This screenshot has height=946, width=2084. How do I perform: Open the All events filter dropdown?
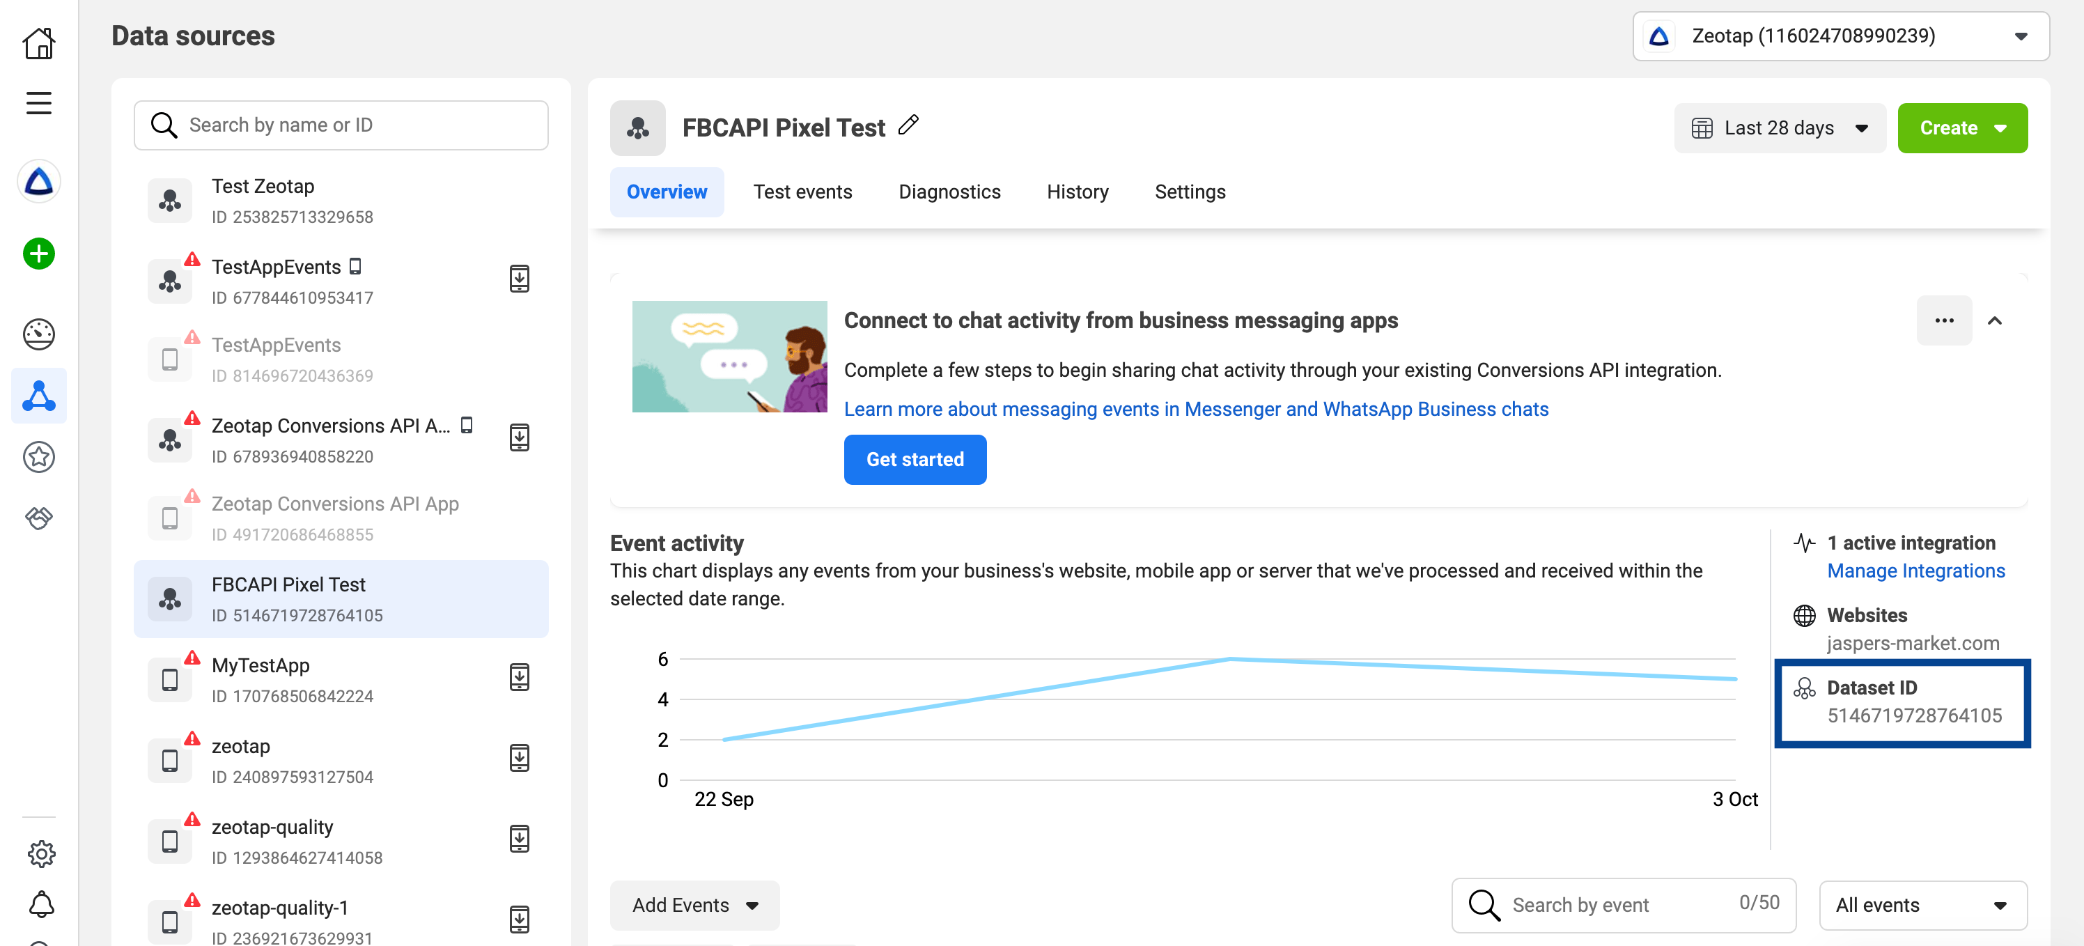(x=1922, y=905)
